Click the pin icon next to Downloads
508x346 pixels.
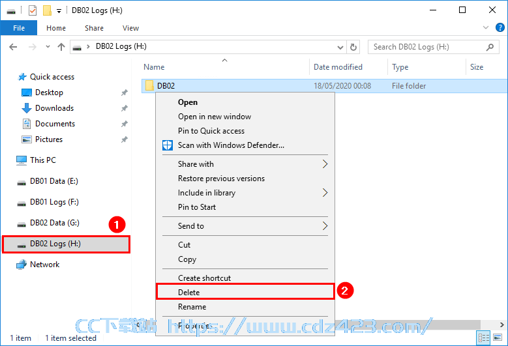pyautogui.click(x=124, y=108)
